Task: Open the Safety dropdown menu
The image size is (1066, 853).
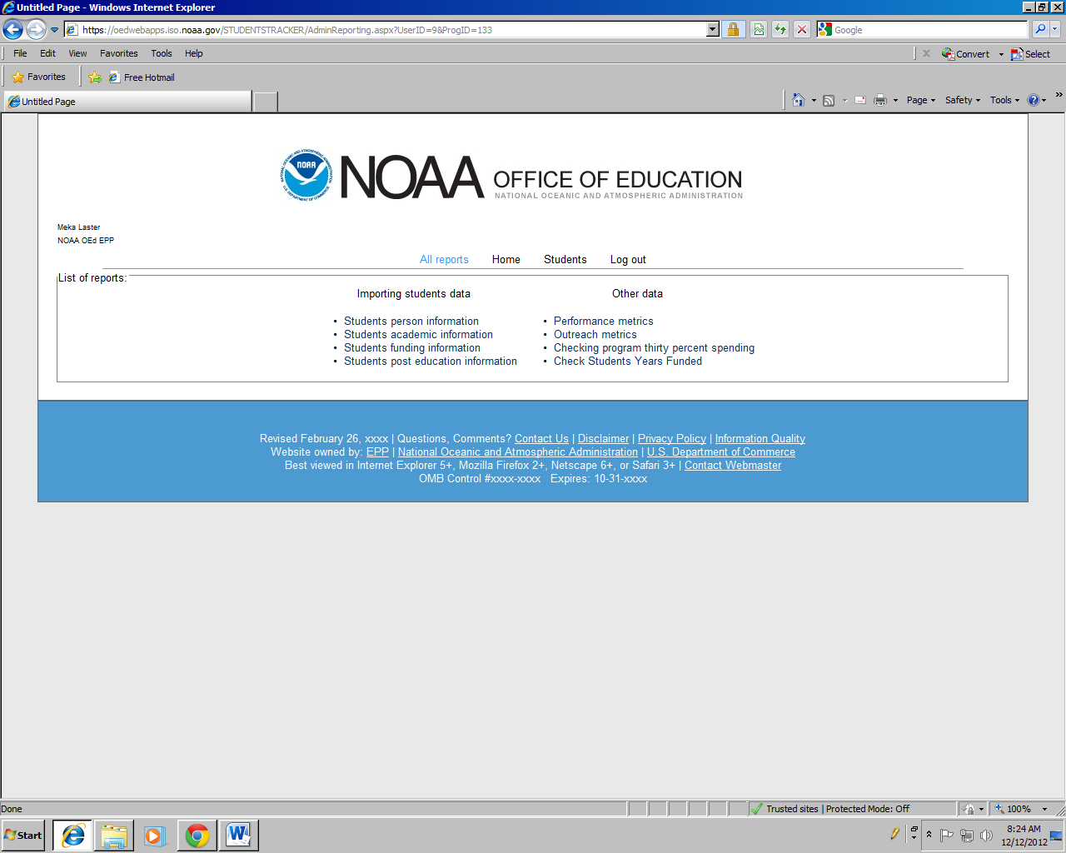Action: tap(963, 100)
